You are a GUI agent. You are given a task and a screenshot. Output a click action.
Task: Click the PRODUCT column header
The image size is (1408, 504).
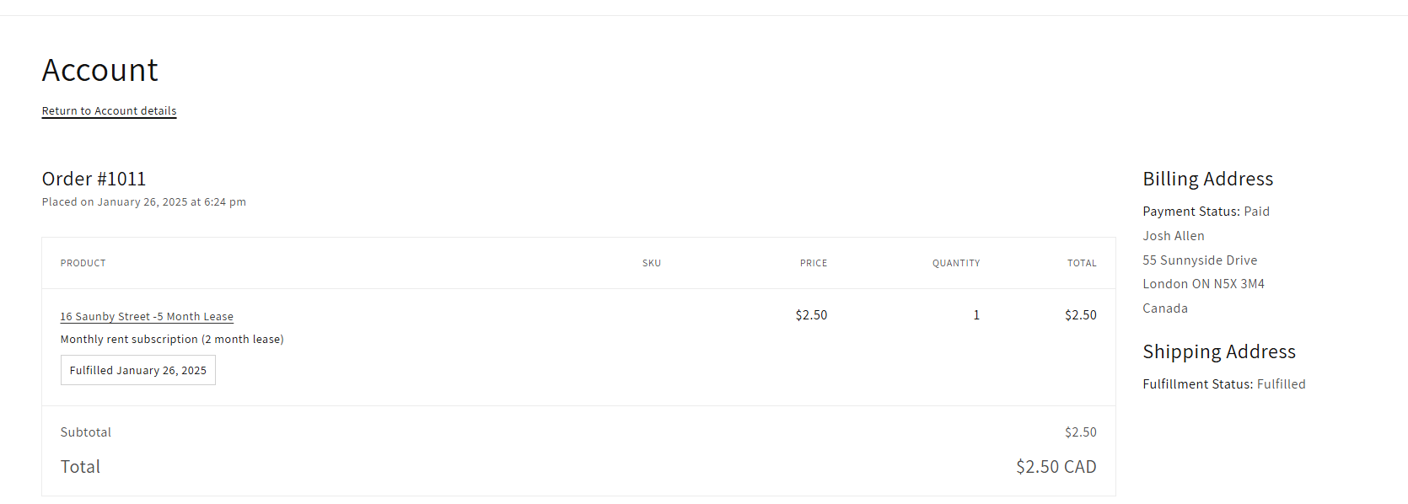point(83,263)
